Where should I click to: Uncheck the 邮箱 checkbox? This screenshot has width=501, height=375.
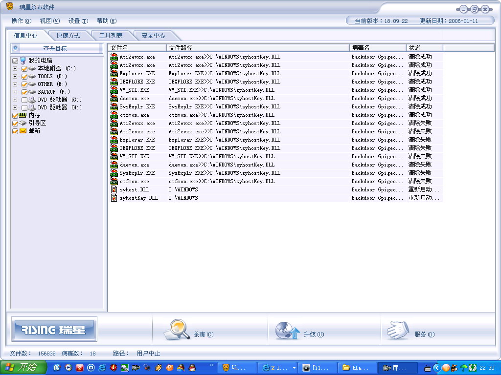(15, 131)
